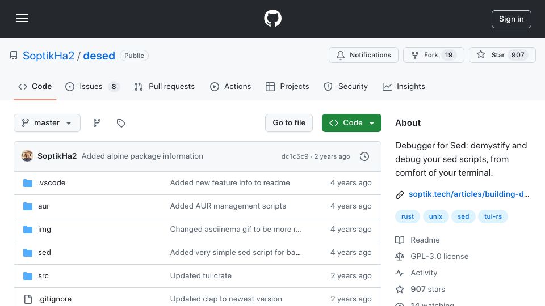Open commit 'Updated clap to newest version'
The image size is (545, 306).
[226, 299]
